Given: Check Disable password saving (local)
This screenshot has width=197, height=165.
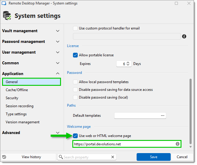Looking at the screenshot, I should tap(75, 97).
